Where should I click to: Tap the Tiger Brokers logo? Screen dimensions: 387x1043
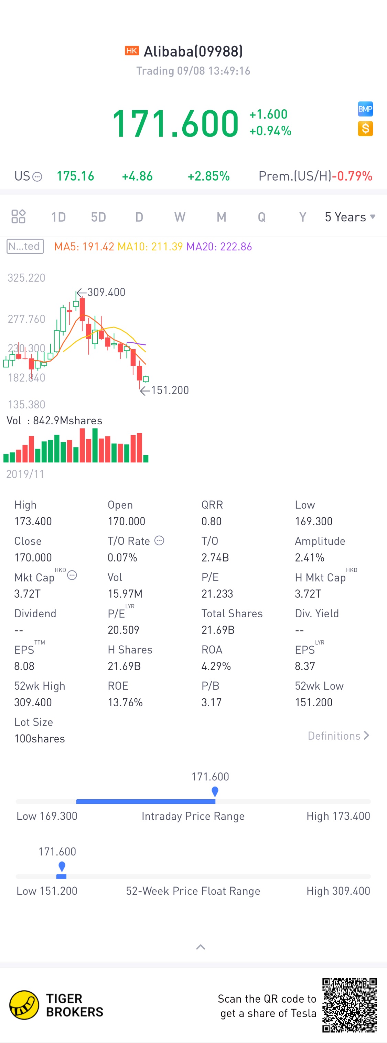[x=24, y=1004]
